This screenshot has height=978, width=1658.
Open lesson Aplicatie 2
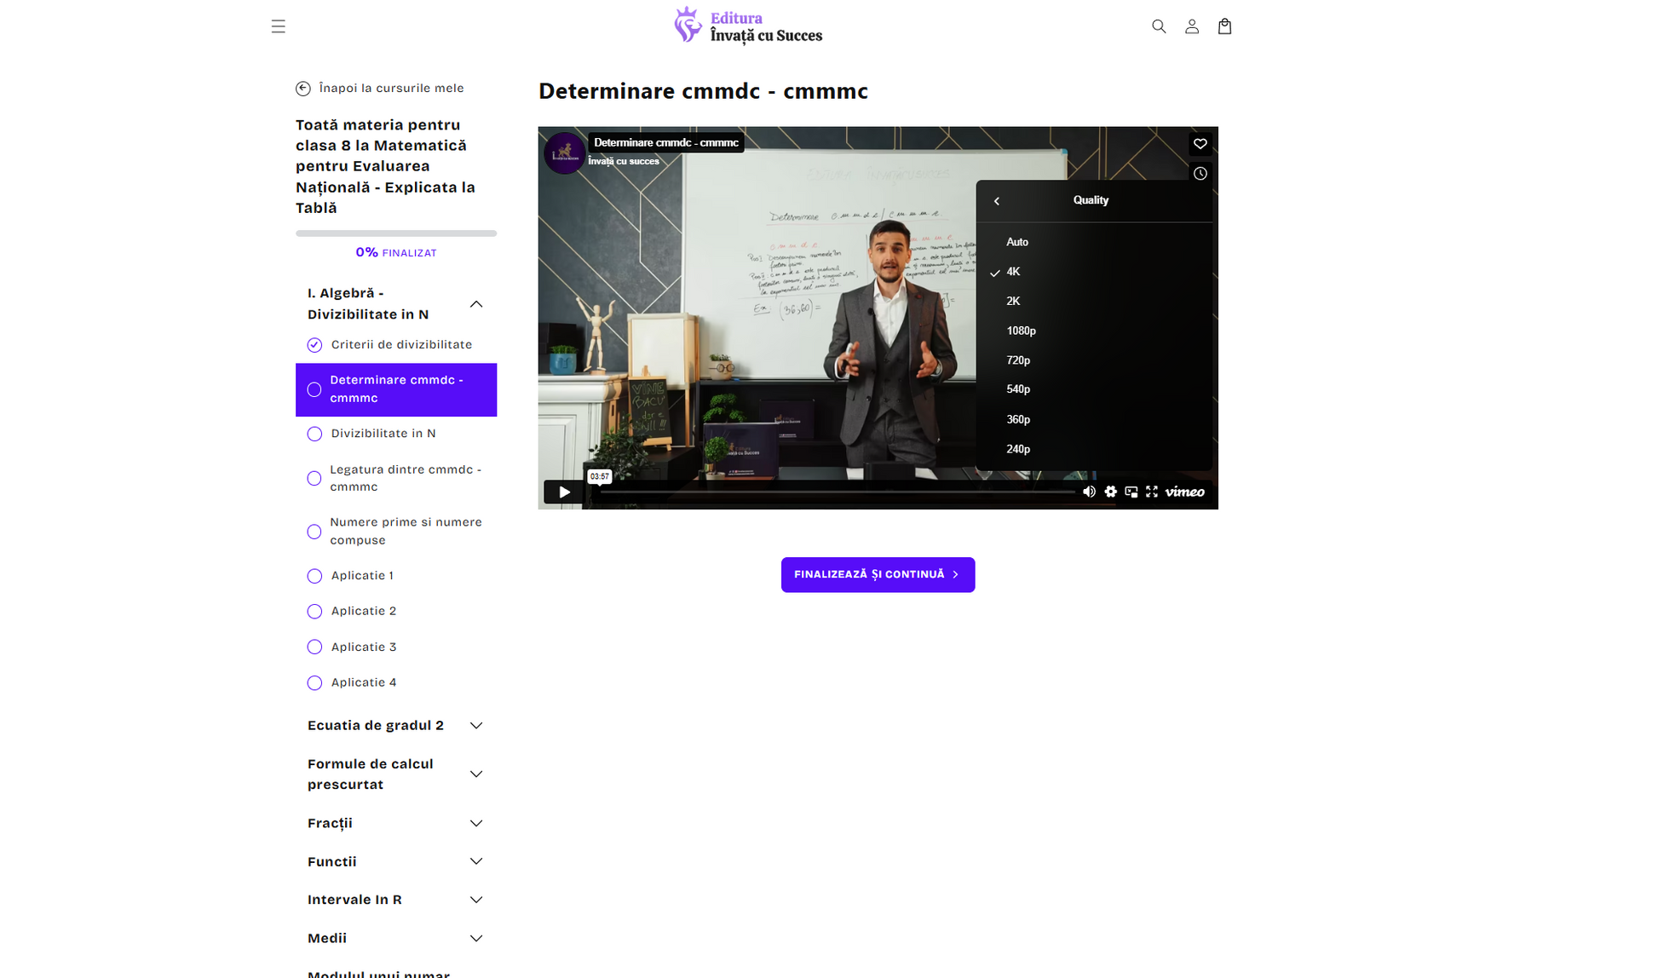pos(364,612)
